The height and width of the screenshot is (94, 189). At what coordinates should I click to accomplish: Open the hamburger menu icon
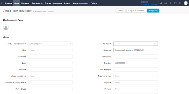point(2,3)
